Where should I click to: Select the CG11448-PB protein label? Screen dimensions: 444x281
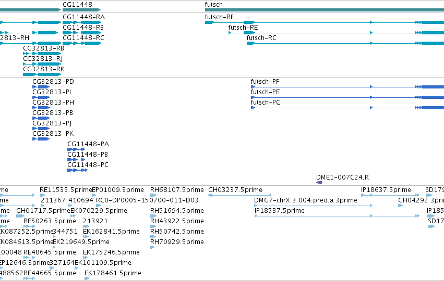[x=88, y=155]
